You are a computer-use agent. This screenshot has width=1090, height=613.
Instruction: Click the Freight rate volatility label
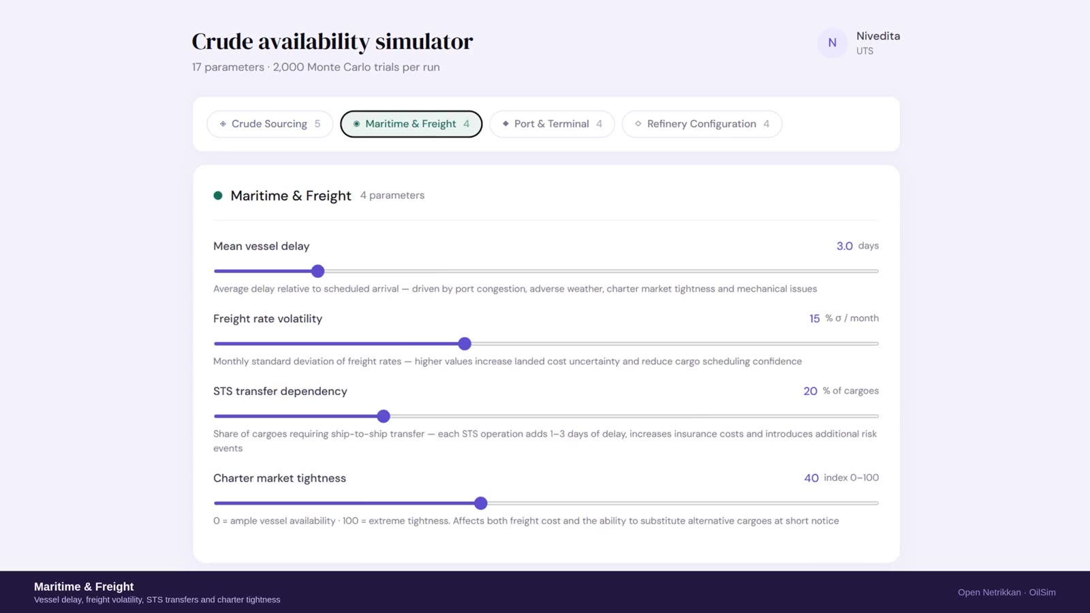268,319
